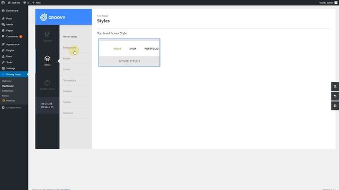Open comments bubble in admin bar
This screenshot has width=339, height=190.
26,3
